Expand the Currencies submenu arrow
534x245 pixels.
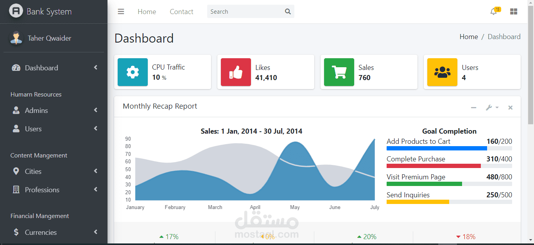pyautogui.click(x=96, y=232)
